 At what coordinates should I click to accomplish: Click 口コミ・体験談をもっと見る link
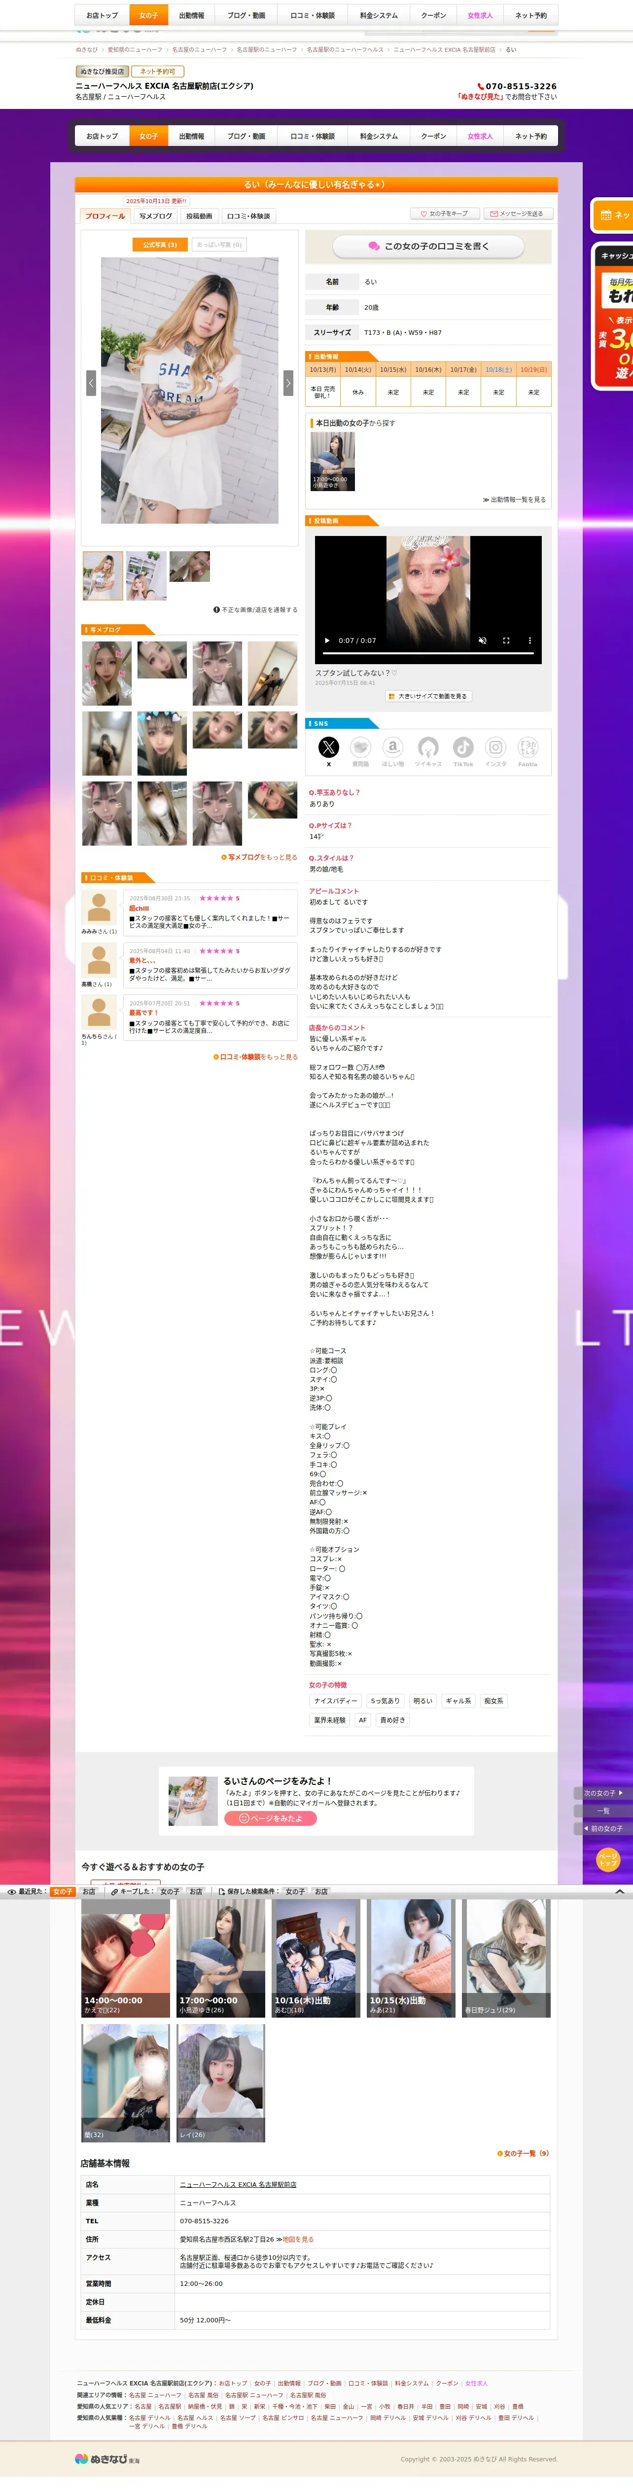[x=255, y=1057]
